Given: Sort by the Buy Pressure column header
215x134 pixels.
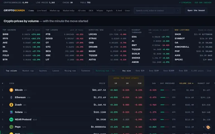Looking at the screenshot, I should click(x=168, y=83).
